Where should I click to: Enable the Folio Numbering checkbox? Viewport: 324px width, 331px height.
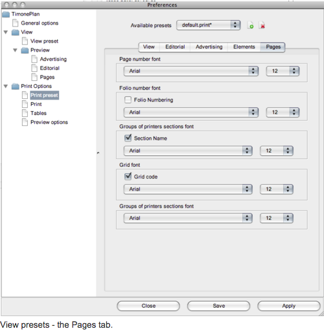(x=128, y=100)
